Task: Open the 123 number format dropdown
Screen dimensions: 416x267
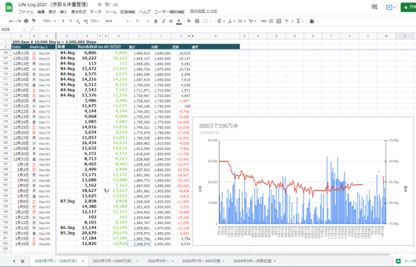Action: tap(94, 21)
